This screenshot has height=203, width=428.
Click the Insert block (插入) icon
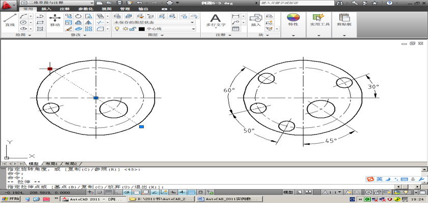(x=256, y=19)
